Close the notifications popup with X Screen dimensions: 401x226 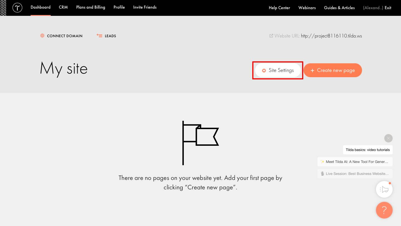[388, 138]
